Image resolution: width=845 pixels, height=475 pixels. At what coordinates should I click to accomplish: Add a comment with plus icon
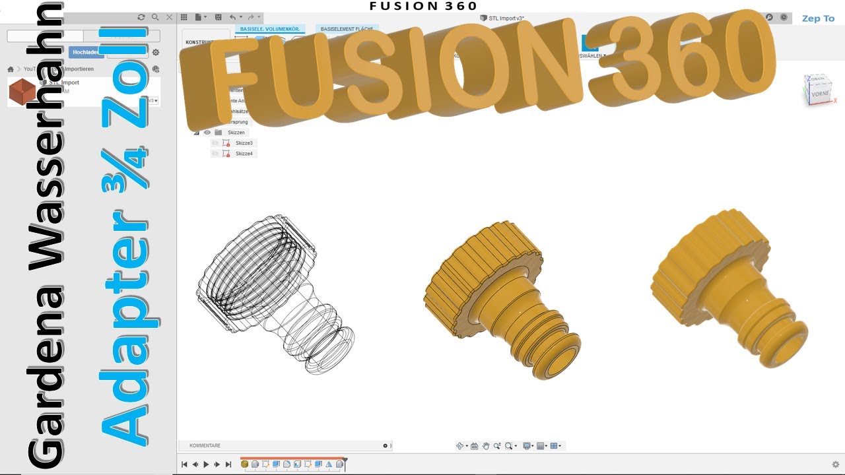(x=386, y=446)
